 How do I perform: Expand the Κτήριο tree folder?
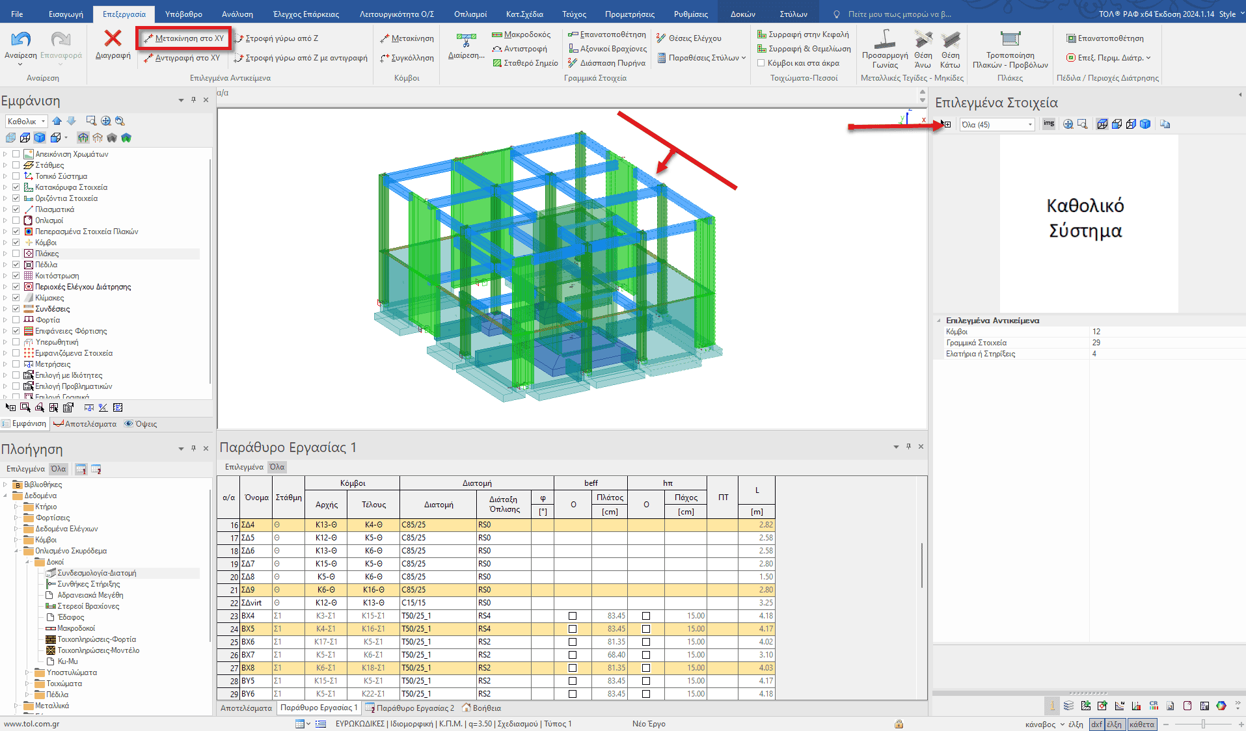(16, 507)
